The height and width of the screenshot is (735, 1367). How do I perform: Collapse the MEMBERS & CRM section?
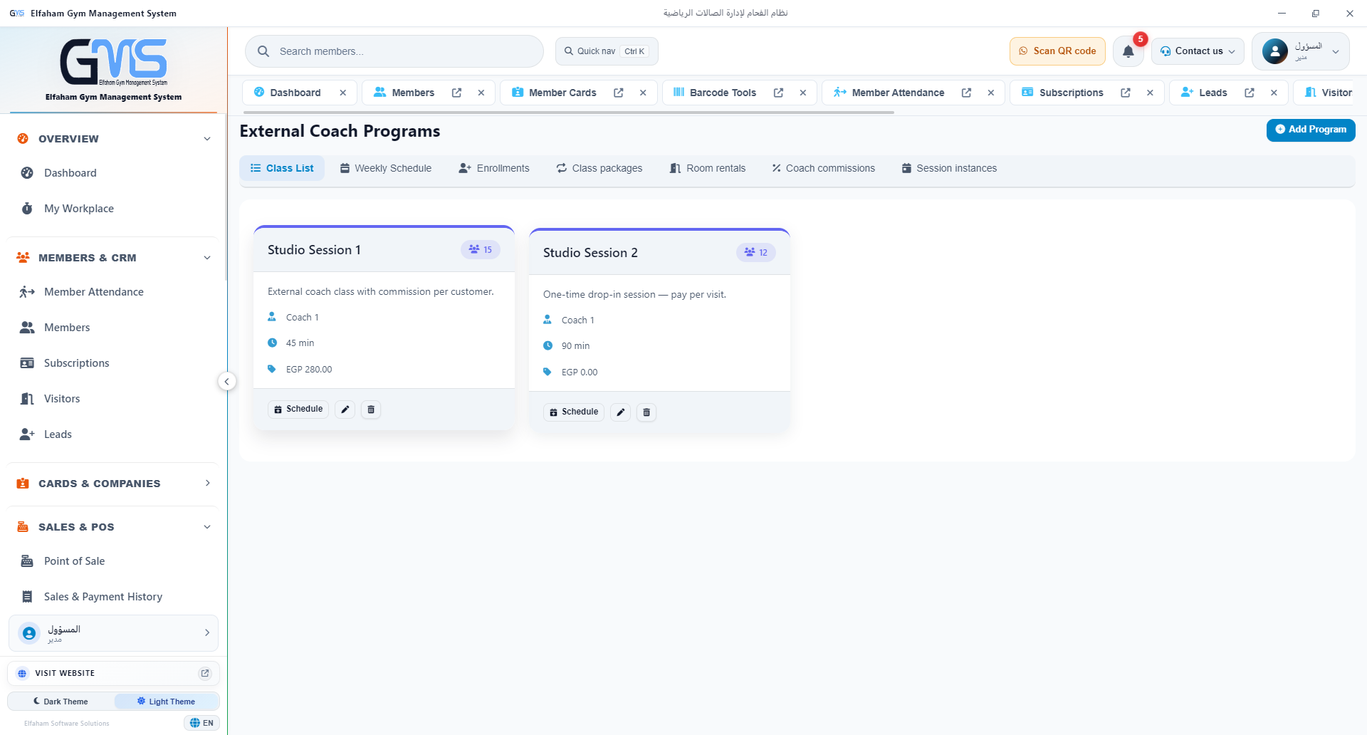click(x=113, y=258)
